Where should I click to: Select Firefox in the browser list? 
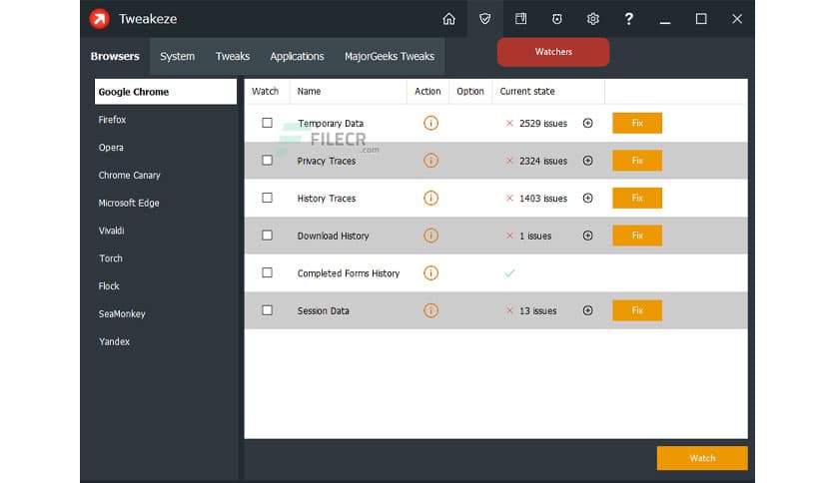pyautogui.click(x=112, y=120)
